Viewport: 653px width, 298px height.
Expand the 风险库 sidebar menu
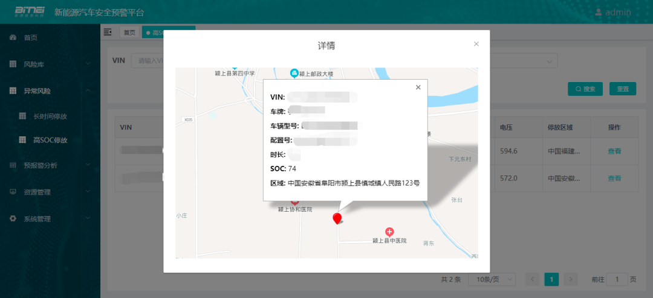tap(36, 64)
